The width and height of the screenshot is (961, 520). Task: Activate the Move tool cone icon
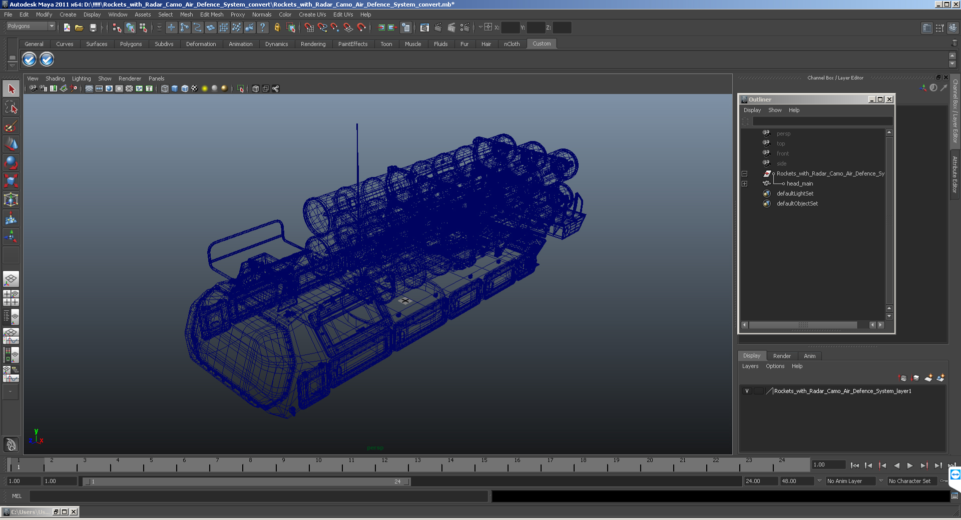pos(11,144)
